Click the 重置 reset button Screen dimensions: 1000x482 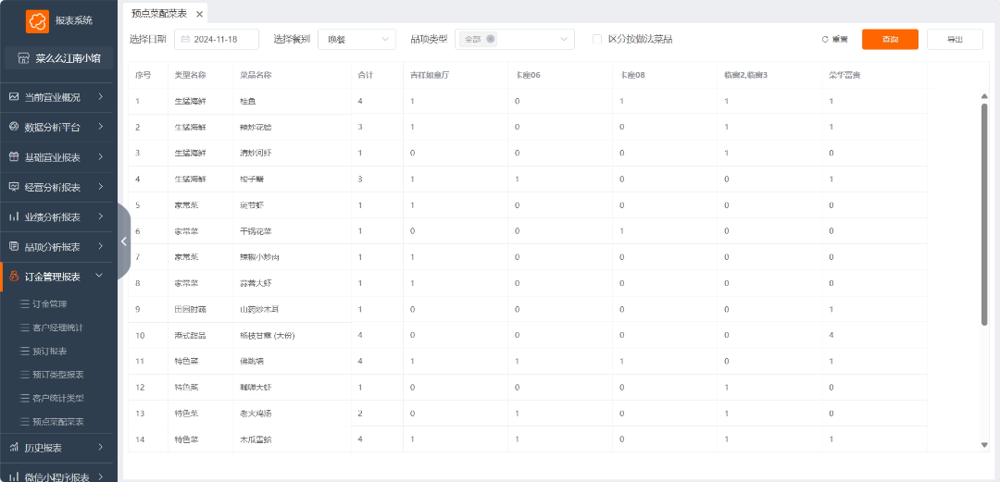(835, 39)
